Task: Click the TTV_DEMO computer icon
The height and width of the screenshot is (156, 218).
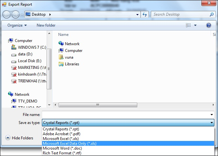Action: pyautogui.click(x=14, y=101)
